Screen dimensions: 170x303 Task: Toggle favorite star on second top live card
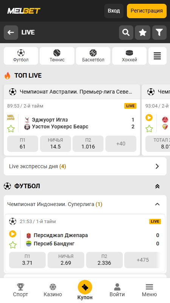[149, 129]
